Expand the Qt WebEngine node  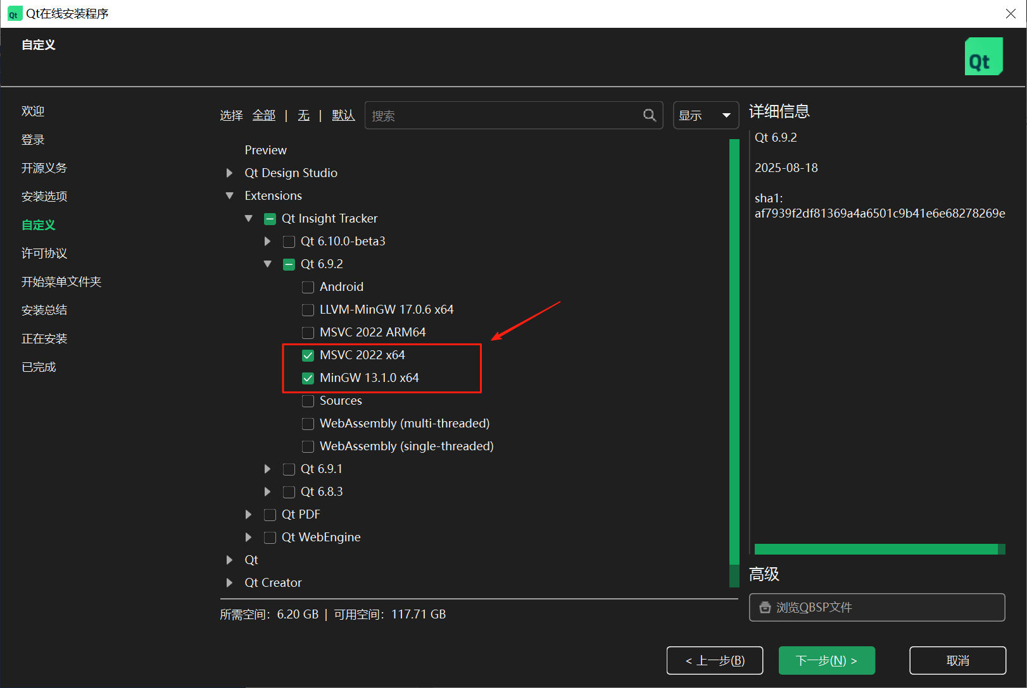248,537
